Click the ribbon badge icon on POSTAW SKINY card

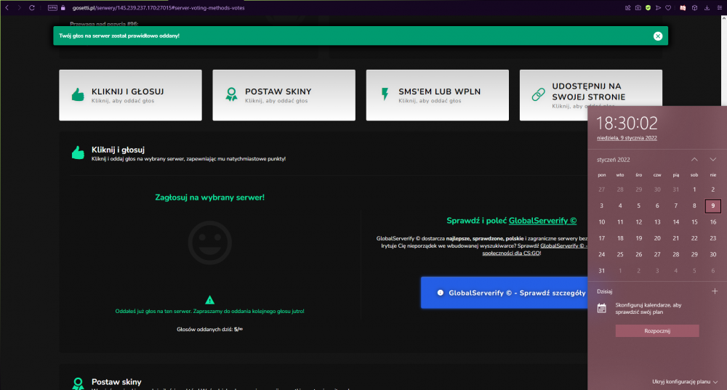231,94
